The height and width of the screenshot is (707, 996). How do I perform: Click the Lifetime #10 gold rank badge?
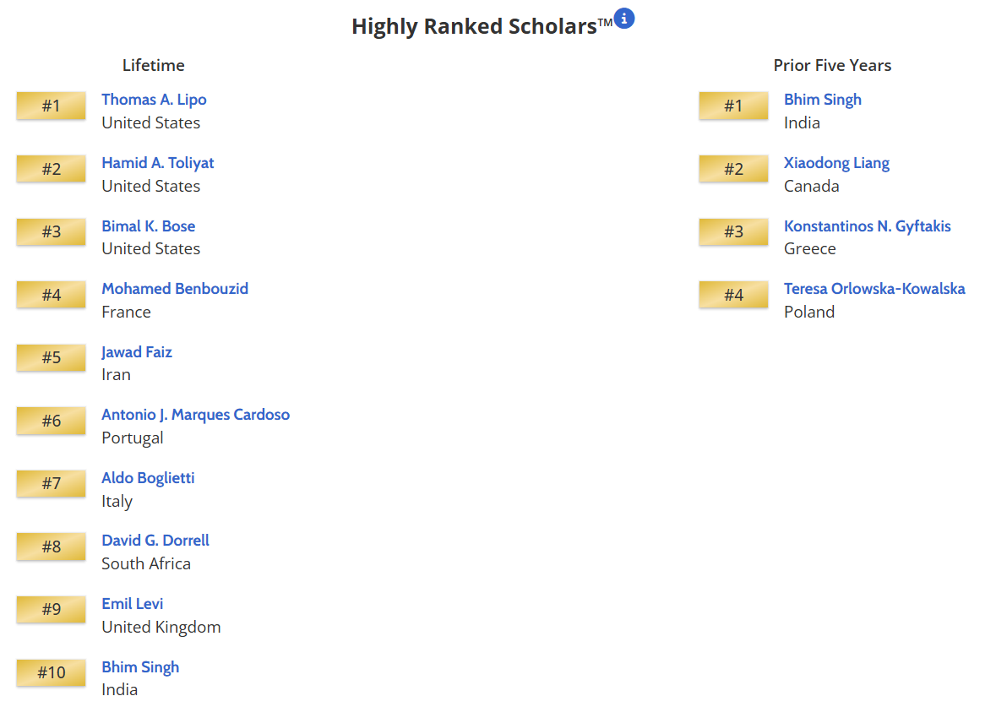[x=52, y=673]
